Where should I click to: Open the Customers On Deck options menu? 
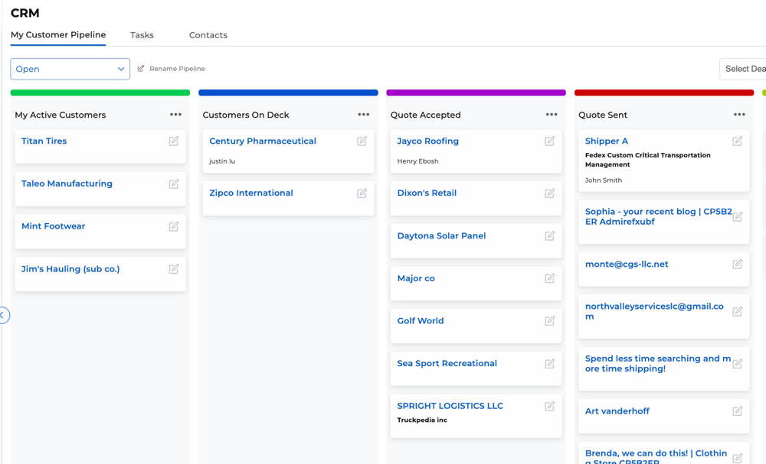tap(363, 114)
